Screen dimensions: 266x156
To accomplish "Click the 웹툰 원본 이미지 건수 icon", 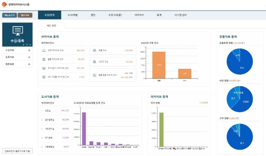I will tap(95, 75).
